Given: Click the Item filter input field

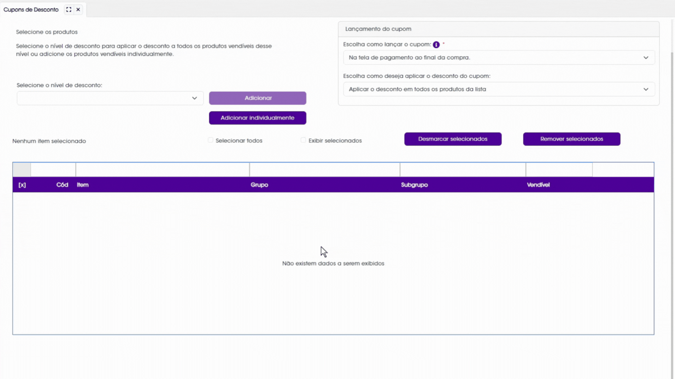Looking at the screenshot, I should [x=163, y=170].
